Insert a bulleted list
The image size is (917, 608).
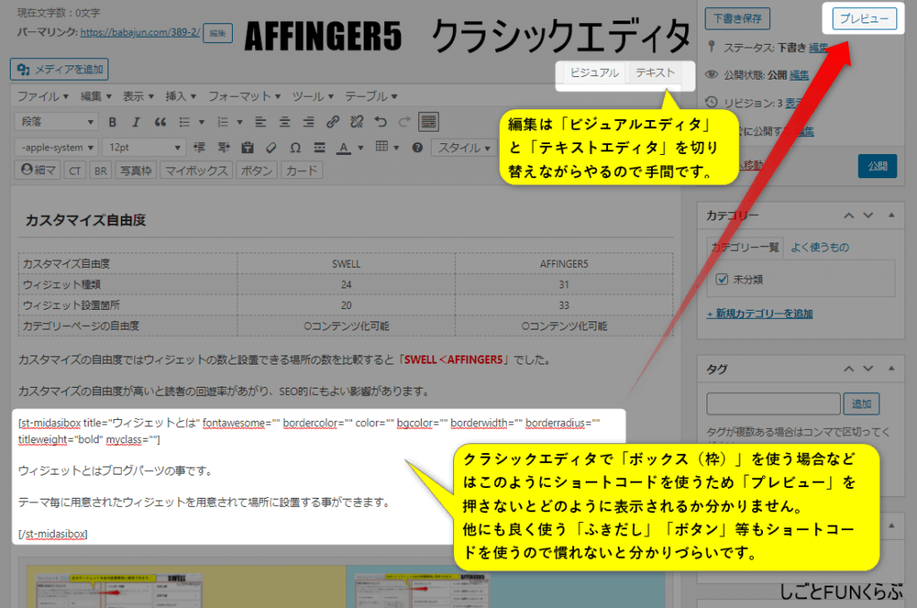pyautogui.click(x=184, y=122)
